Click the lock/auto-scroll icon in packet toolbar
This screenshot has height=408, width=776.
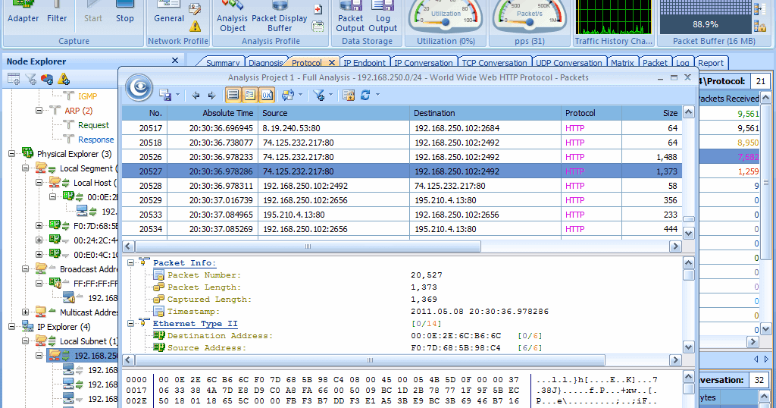349,95
